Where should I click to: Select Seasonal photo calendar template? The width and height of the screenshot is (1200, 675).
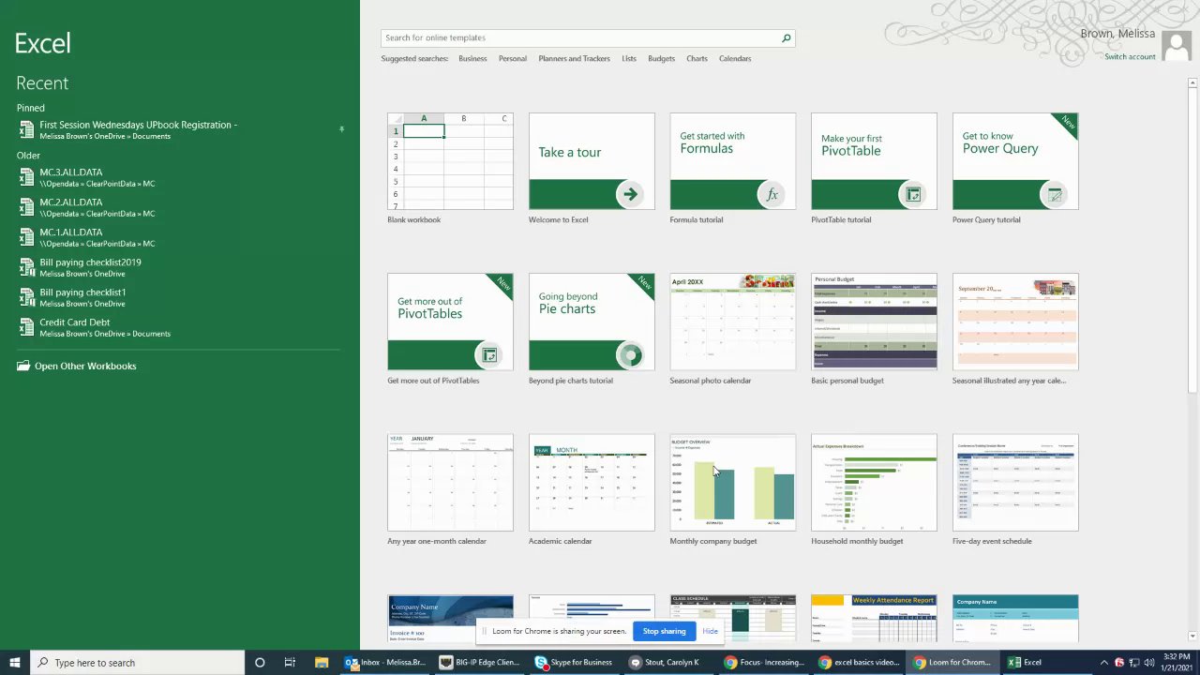[x=733, y=322]
